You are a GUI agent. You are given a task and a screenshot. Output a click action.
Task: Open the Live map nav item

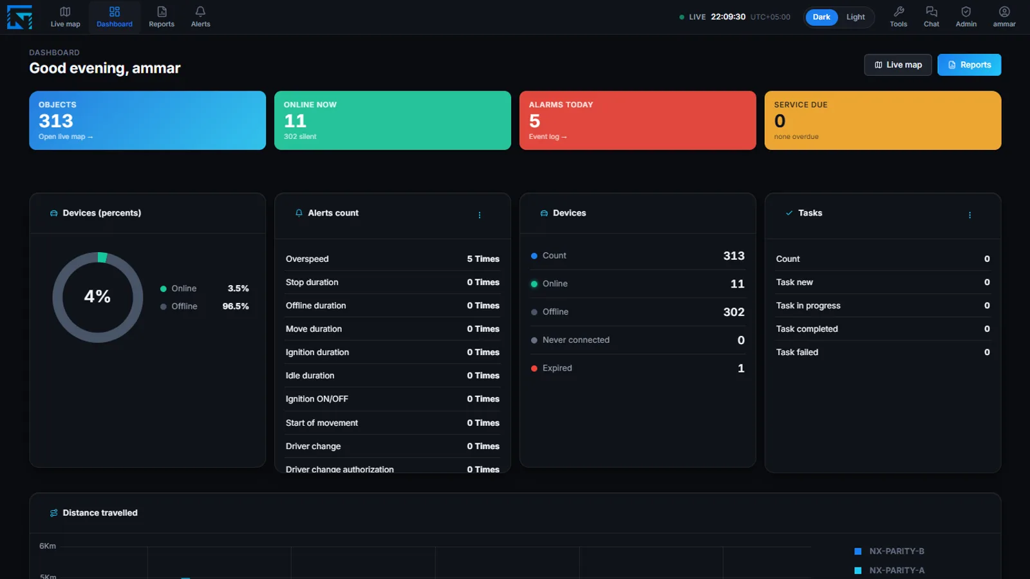66,17
